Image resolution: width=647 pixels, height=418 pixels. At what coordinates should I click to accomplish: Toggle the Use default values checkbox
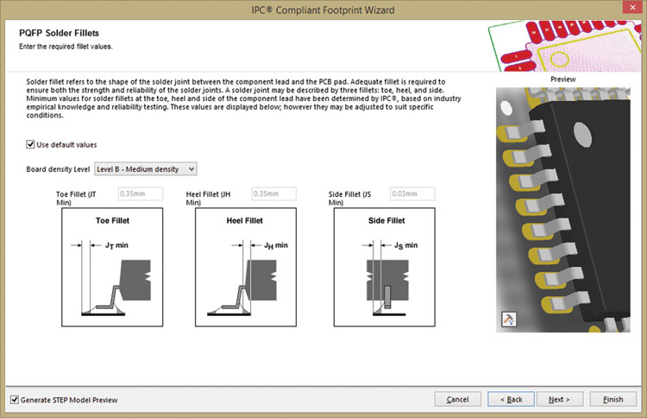(31, 144)
